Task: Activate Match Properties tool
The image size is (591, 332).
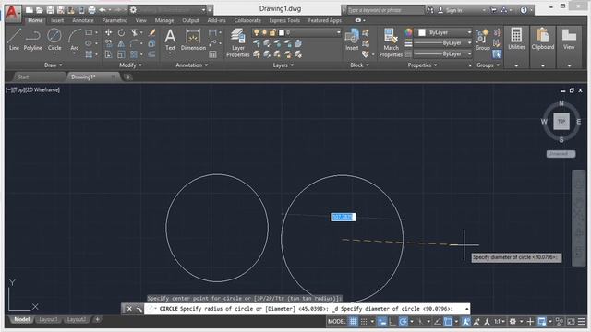Action: click(391, 42)
